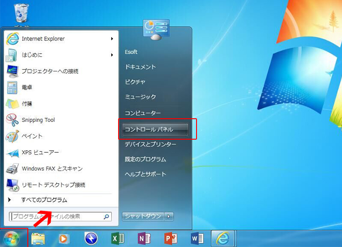Click the Recycle Bin desktop icon
Screen dimensions: 342x247
[21, 13]
